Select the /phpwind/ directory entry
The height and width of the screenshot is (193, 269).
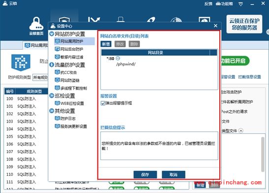(126, 64)
